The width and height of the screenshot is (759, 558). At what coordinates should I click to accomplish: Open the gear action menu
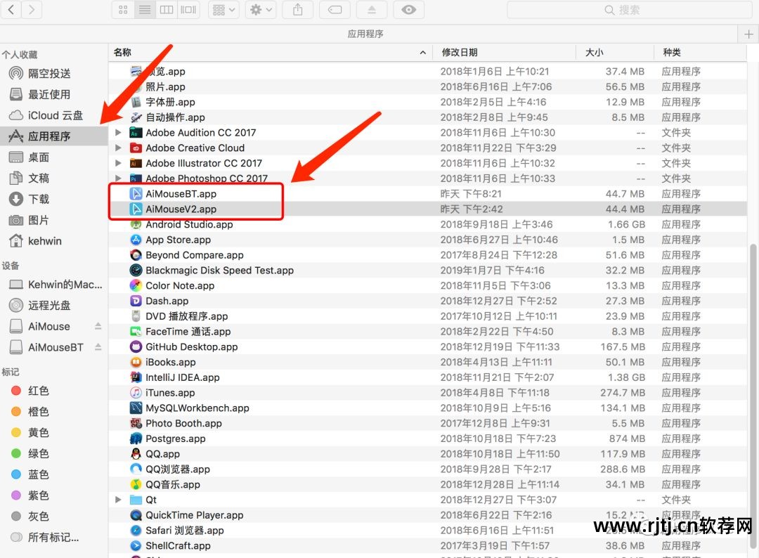(x=261, y=10)
